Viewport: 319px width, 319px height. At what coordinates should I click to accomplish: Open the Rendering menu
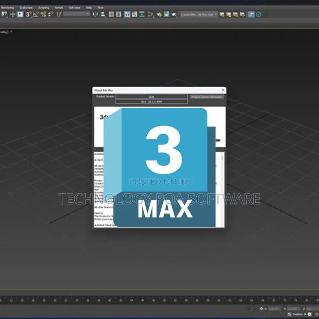7,8
